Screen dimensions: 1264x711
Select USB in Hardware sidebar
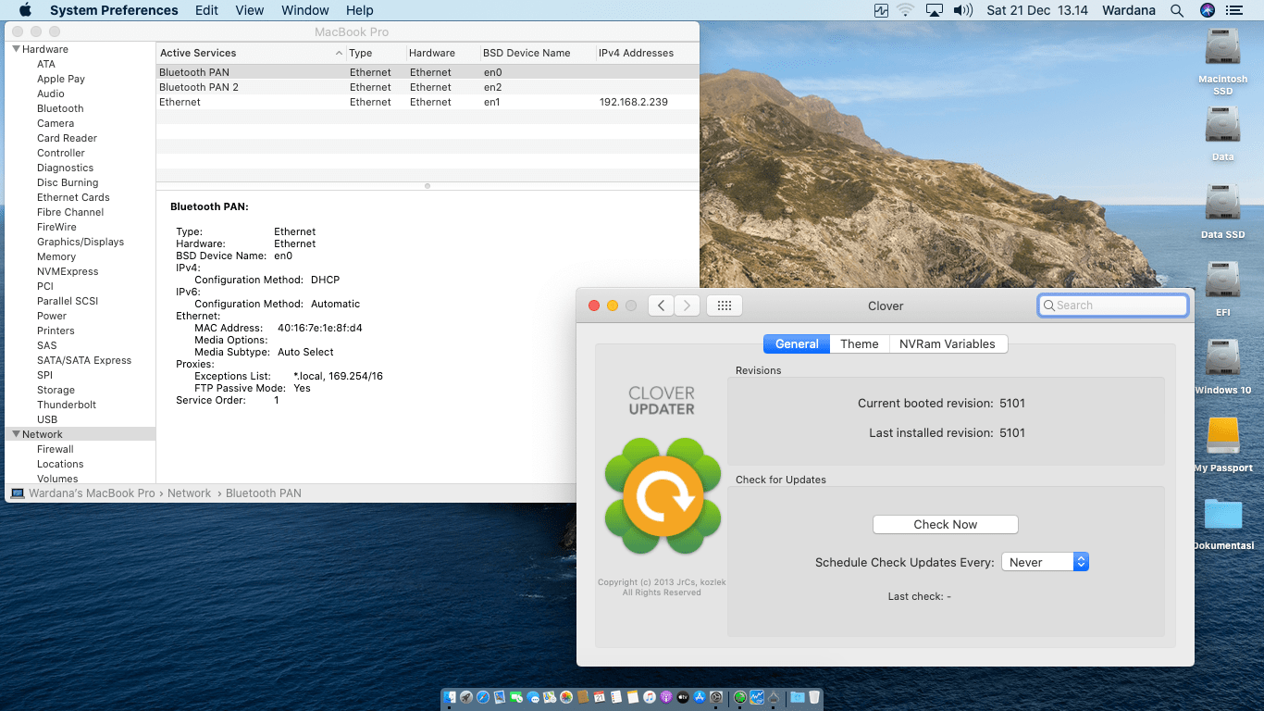[47, 419]
